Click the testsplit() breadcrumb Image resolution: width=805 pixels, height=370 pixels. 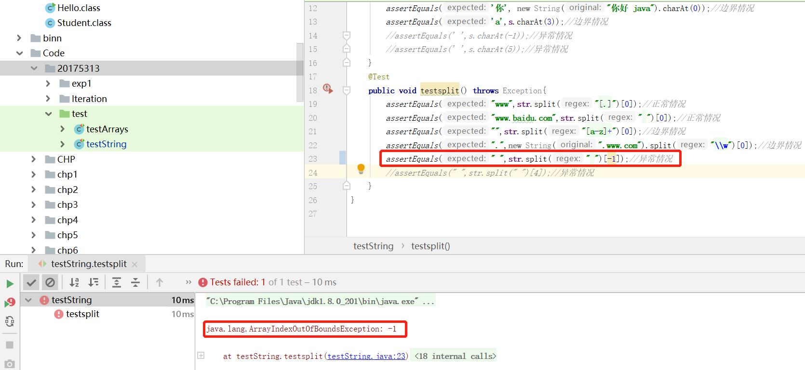pyautogui.click(x=430, y=246)
